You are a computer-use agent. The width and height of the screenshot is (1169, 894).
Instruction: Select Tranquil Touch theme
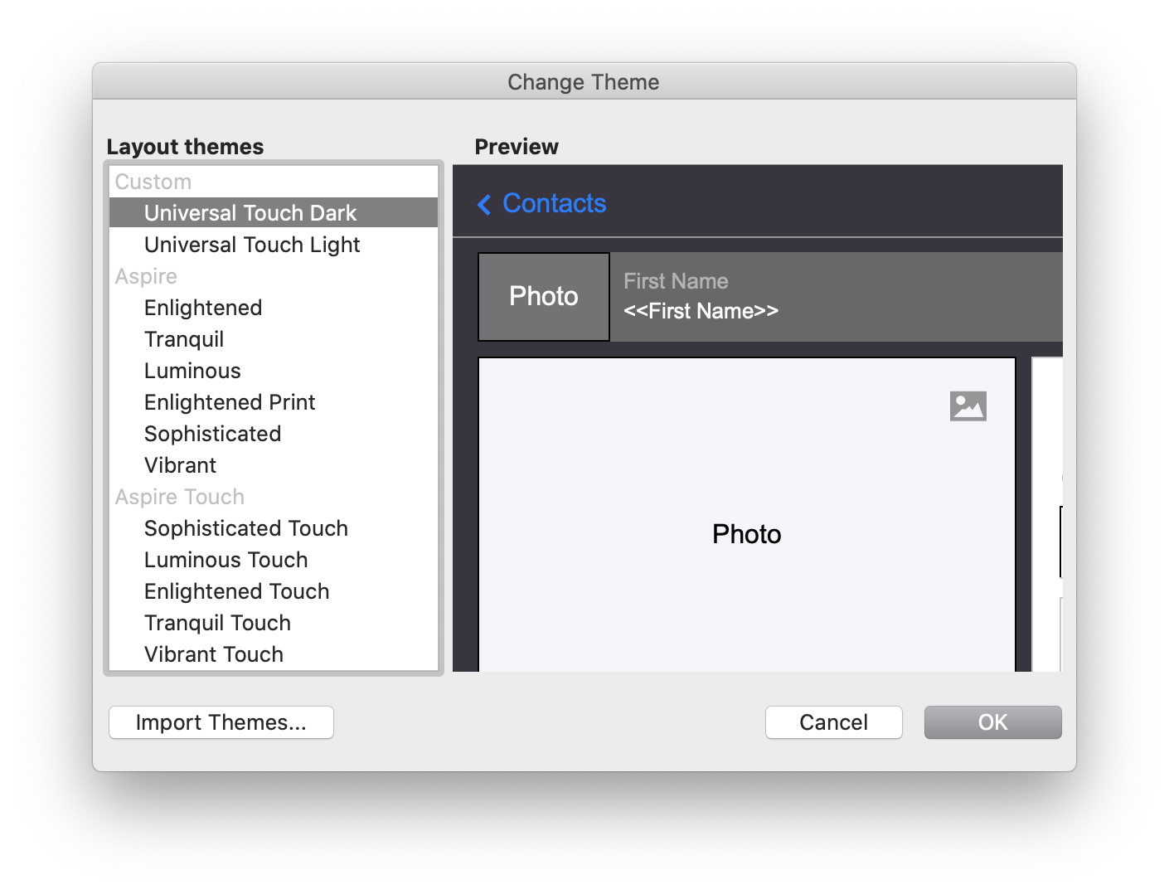(x=217, y=623)
